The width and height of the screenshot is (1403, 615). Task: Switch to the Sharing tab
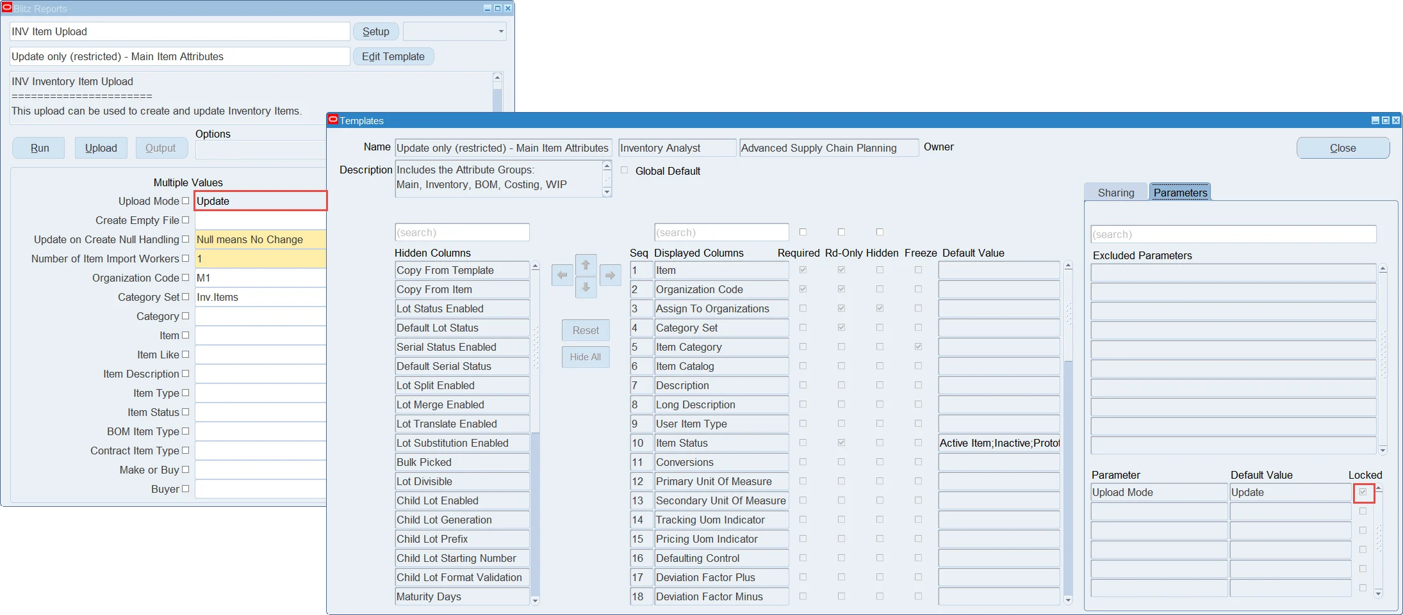click(1115, 193)
